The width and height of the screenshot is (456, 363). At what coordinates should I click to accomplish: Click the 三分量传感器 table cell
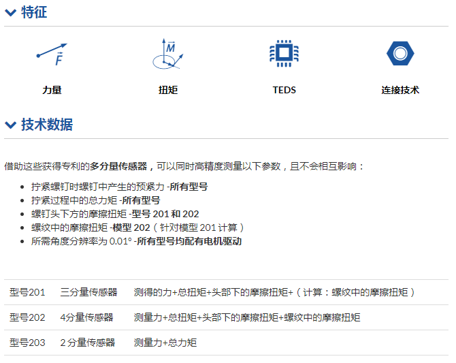(x=88, y=292)
